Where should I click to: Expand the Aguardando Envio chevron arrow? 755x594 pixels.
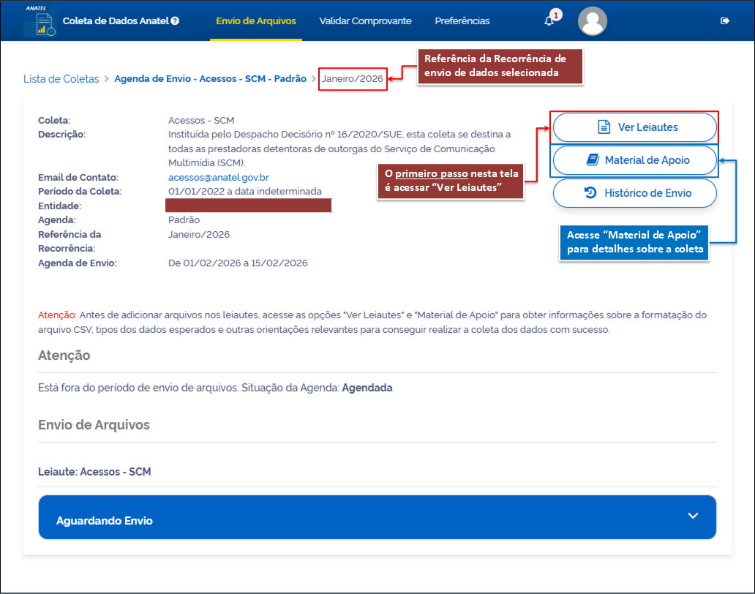coord(693,516)
